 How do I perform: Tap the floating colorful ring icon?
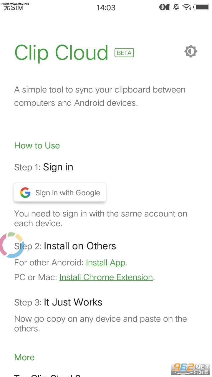(x=11, y=245)
